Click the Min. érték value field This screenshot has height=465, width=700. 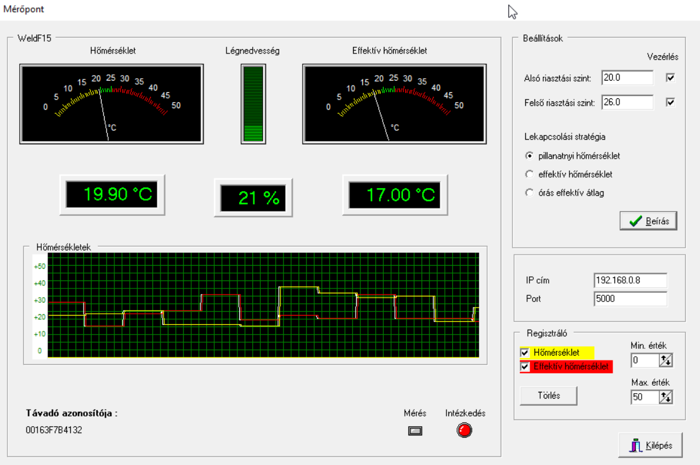(645, 360)
